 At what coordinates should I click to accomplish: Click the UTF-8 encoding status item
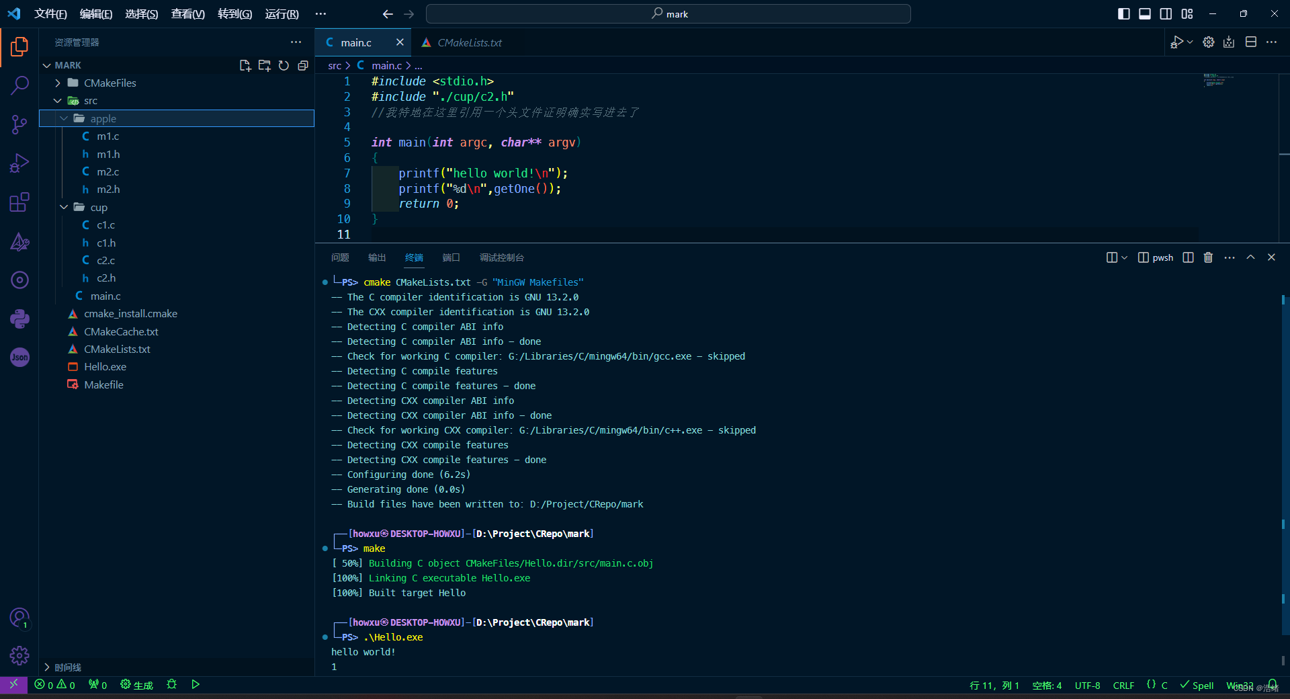click(1087, 686)
